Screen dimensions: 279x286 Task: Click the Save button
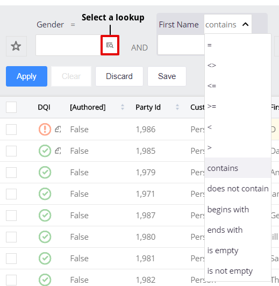point(167,76)
